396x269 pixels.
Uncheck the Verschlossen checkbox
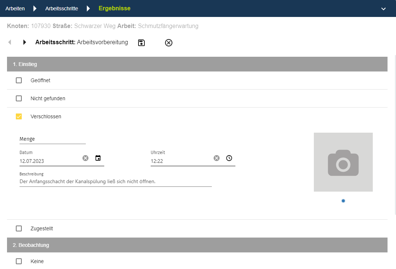tap(19, 116)
